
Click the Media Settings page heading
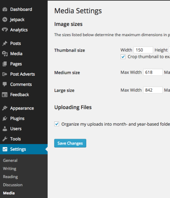[78, 11]
